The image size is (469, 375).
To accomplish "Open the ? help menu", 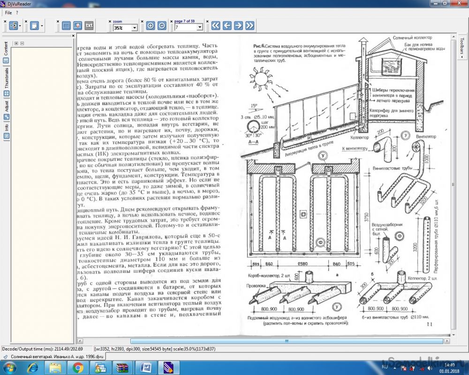I will click(17, 13).
